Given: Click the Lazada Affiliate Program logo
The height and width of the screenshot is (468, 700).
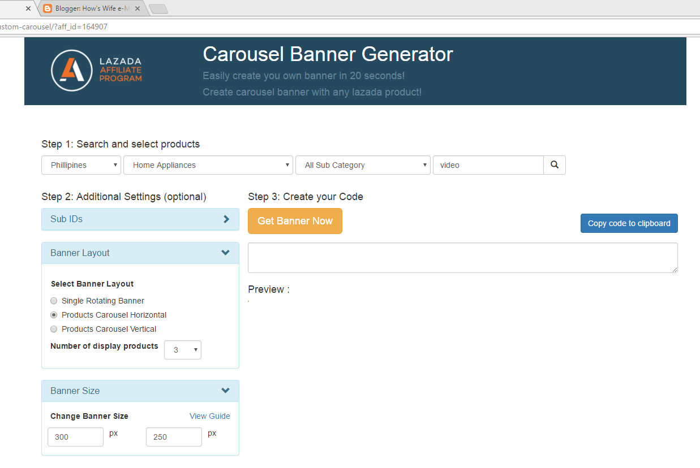Looking at the screenshot, I should [x=96, y=71].
